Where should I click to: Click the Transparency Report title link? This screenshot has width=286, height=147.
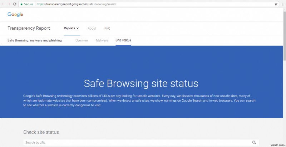[x=29, y=28]
